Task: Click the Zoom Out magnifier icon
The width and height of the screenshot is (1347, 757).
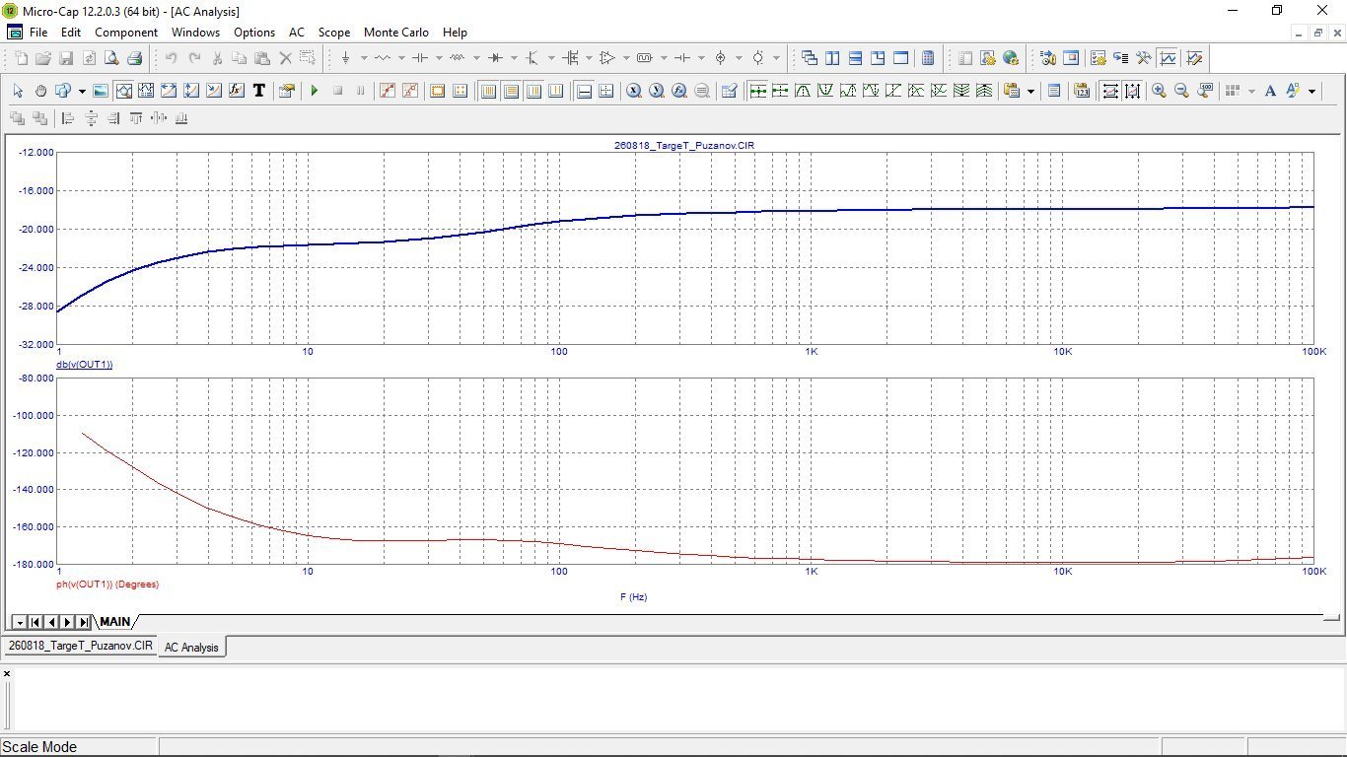Action: click(x=1181, y=91)
